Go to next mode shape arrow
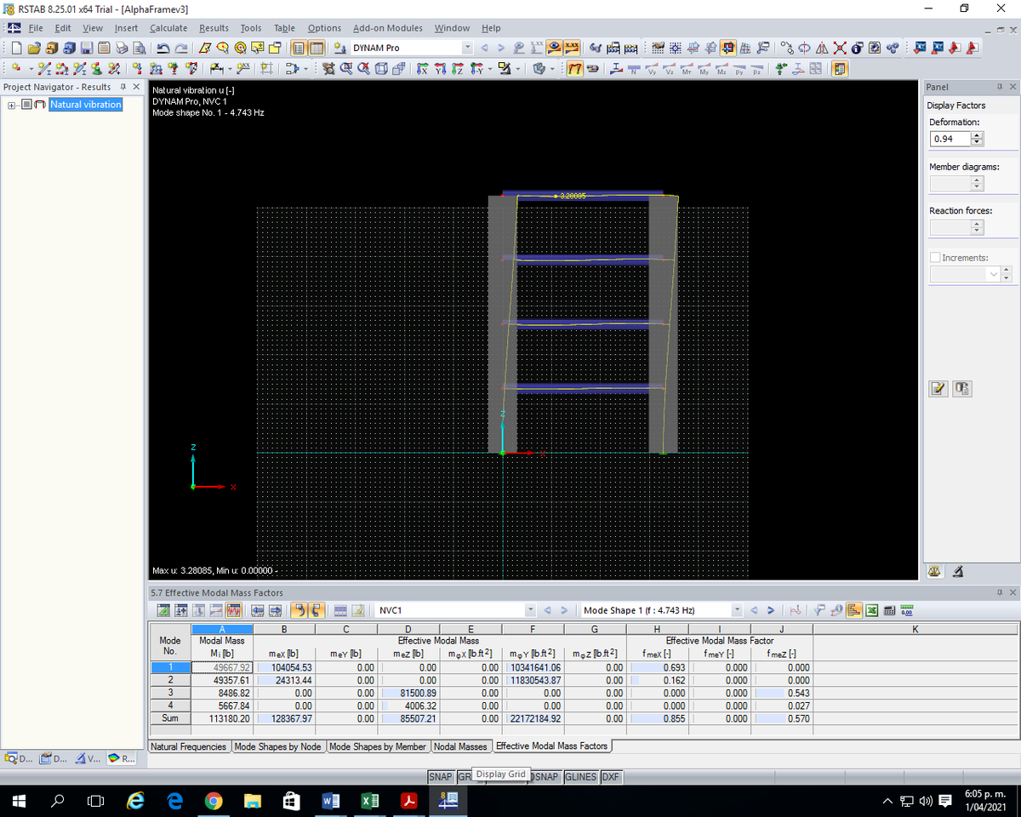Image resolution: width=1021 pixels, height=817 pixels. pyautogui.click(x=771, y=610)
